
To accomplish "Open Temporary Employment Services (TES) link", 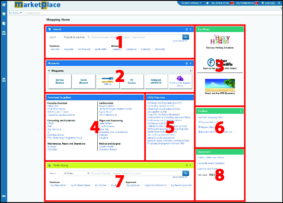I will click(166, 143).
